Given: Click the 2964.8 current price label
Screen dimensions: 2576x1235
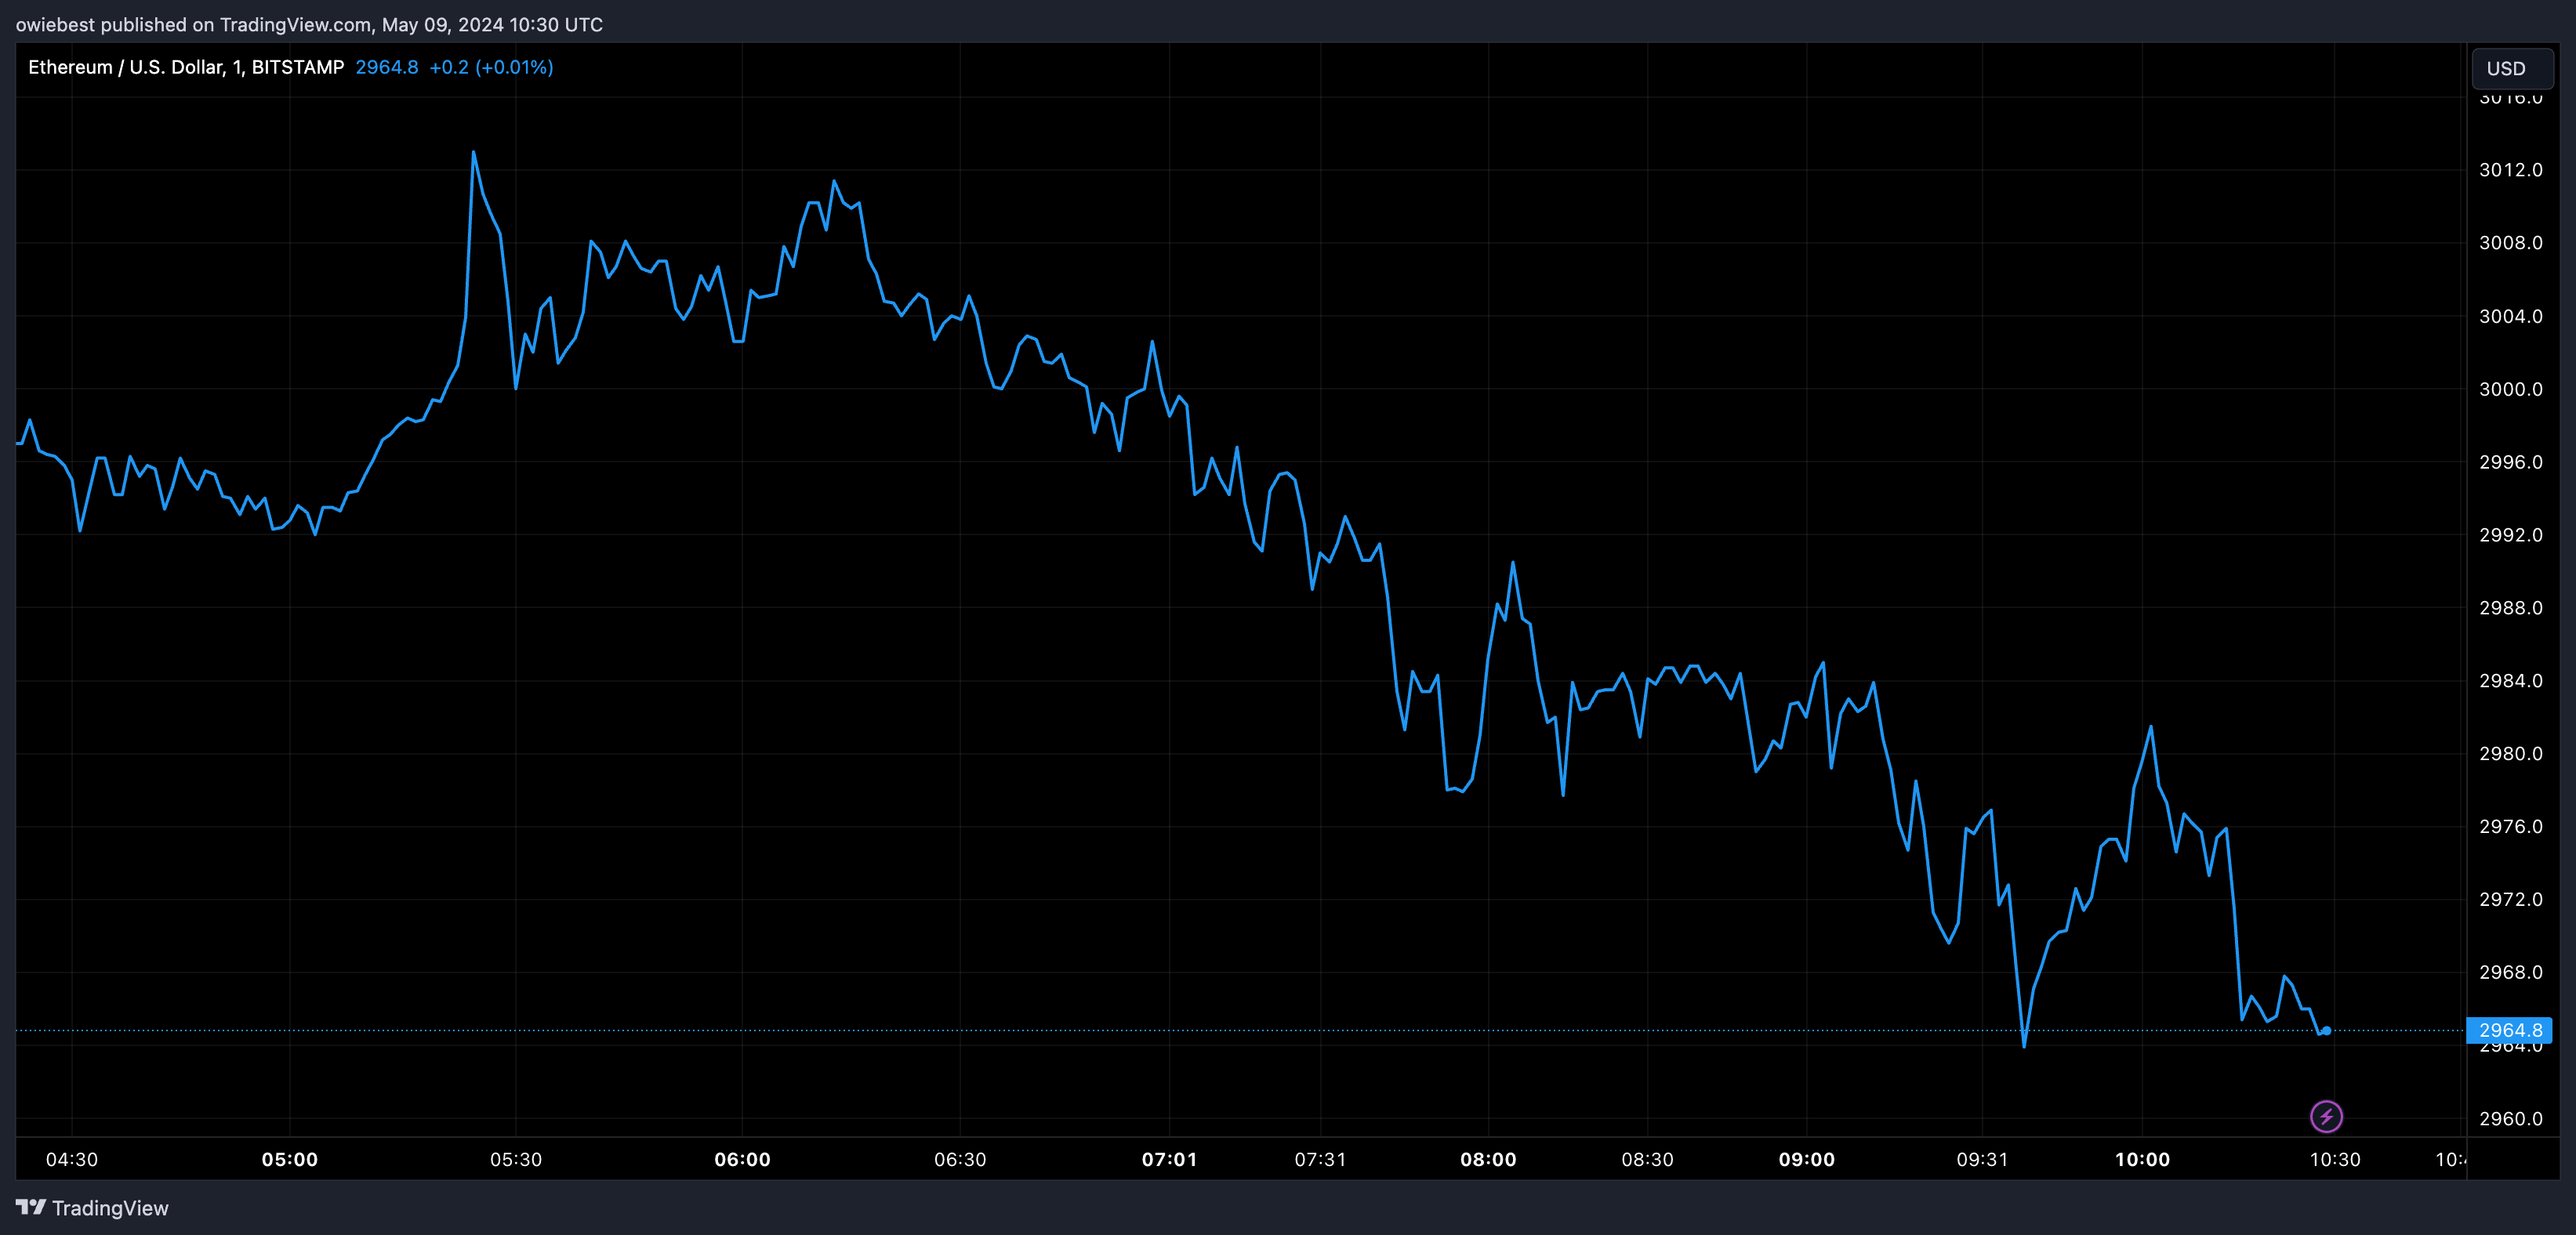Looking at the screenshot, I should point(2510,1030).
